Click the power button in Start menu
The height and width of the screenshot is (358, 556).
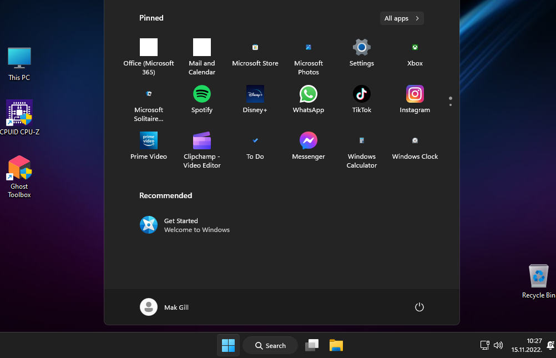pos(419,307)
